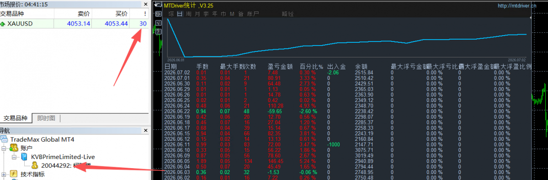Screen dimensions: 548x180
Task: Click the question mark help icon
Action: (x=158, y=31)
